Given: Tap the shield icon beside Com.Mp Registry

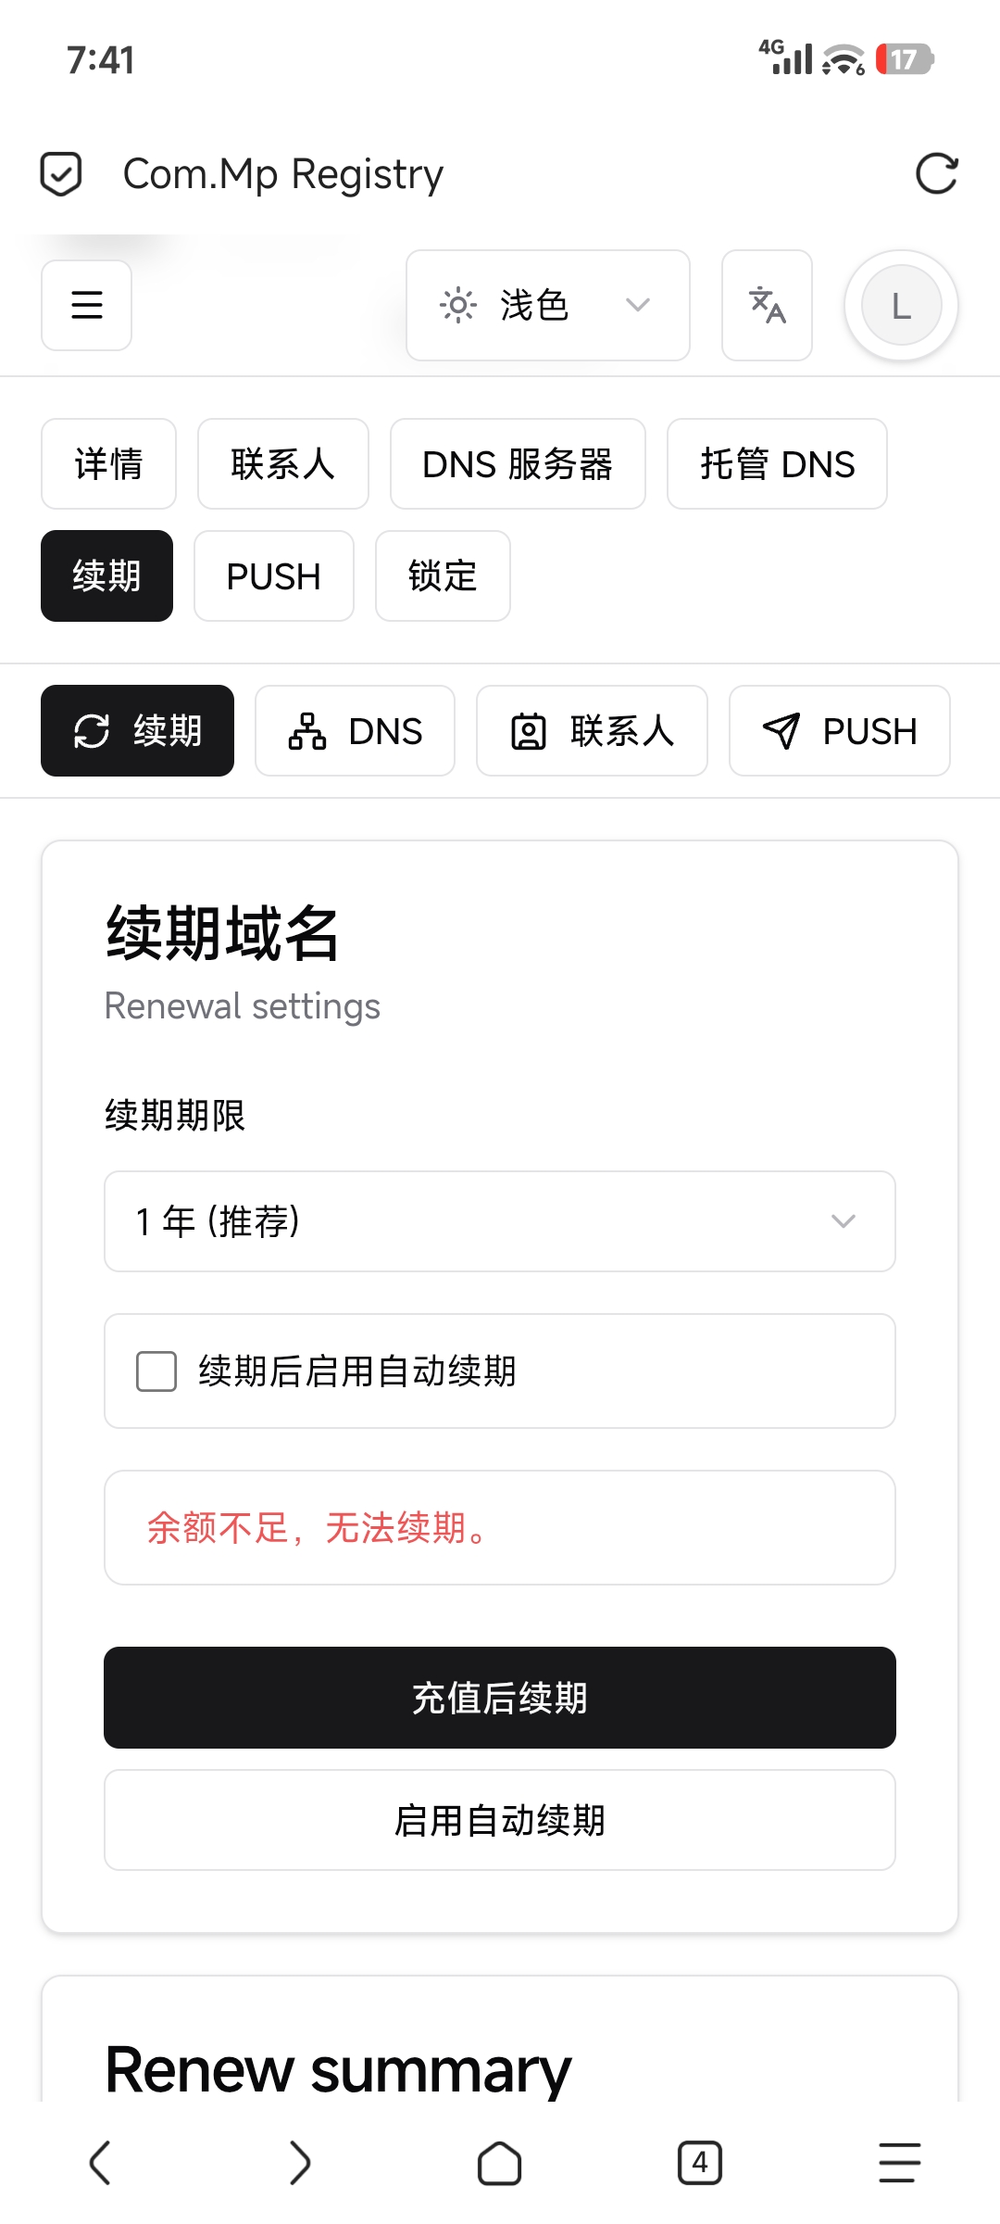Looking at the screenshot, I should pyautogui.click(x=61, y=173).
